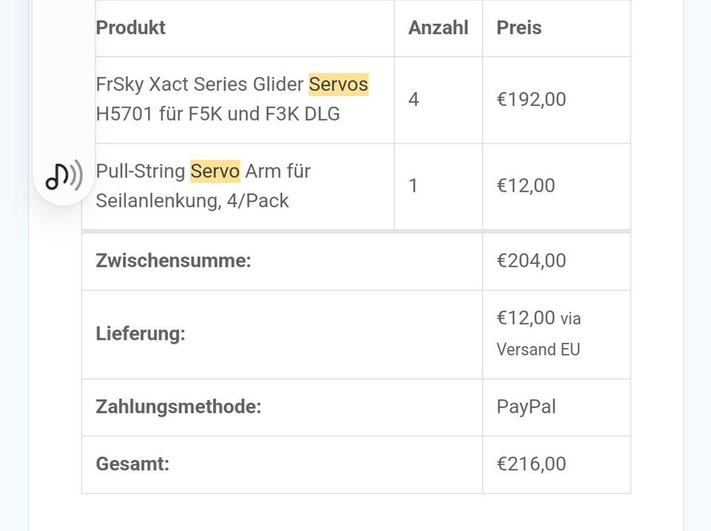Click the Produkt column header
Viewport: 711px width, 531px height.
click(x=130, y=27)
